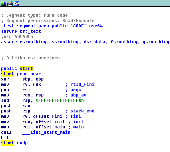Click 'offset fini' operand

tap(48, 116)
